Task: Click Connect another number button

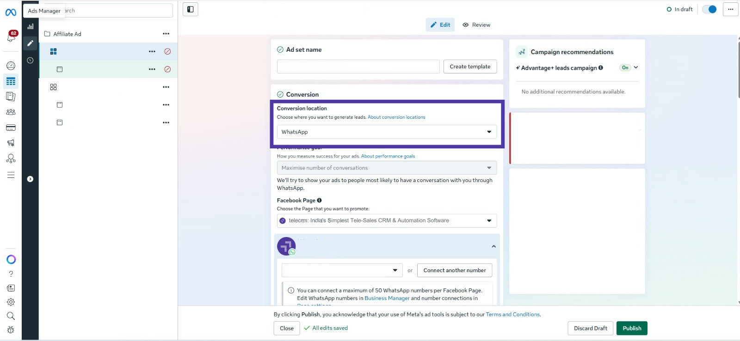Action: click(x=455, y=270)
